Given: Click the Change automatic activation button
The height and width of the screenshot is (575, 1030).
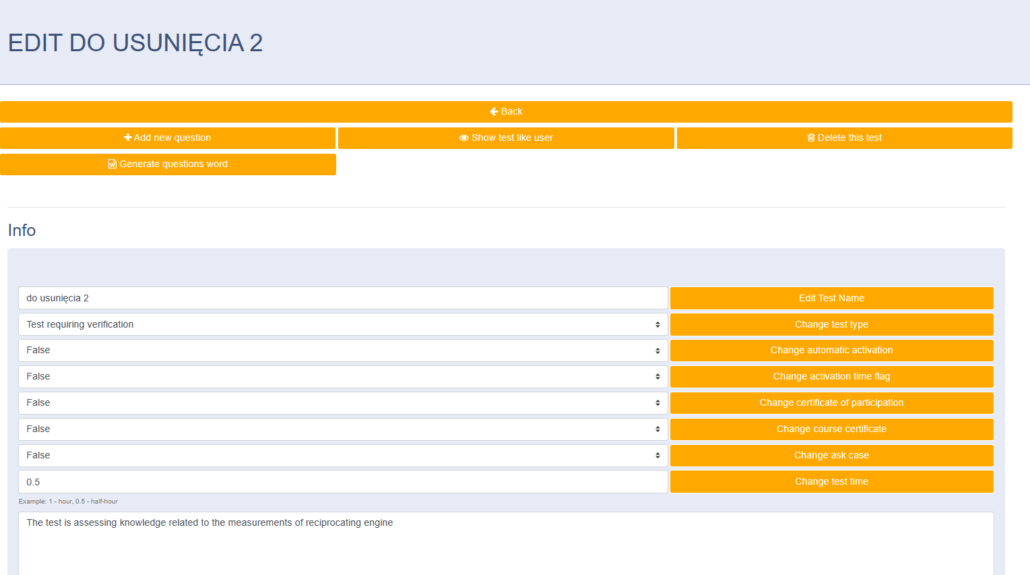Looking at the screenshot, I should coord(831,351).
